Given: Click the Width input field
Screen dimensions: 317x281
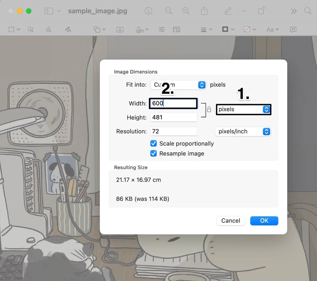Looking at the screenshot, I should 173,104.
